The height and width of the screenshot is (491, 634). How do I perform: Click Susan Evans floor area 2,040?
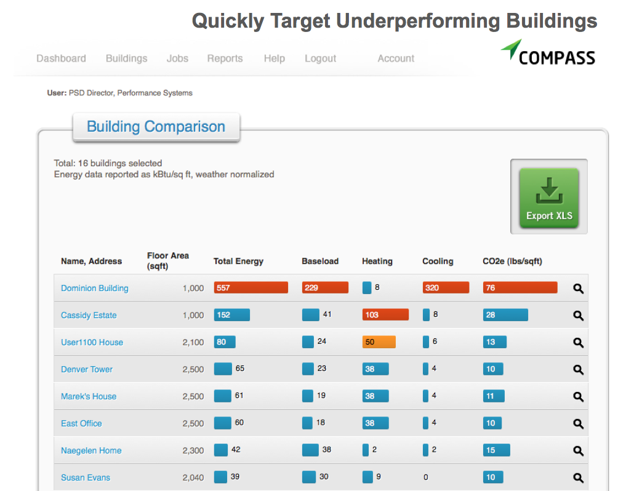(x=193, y=477)
